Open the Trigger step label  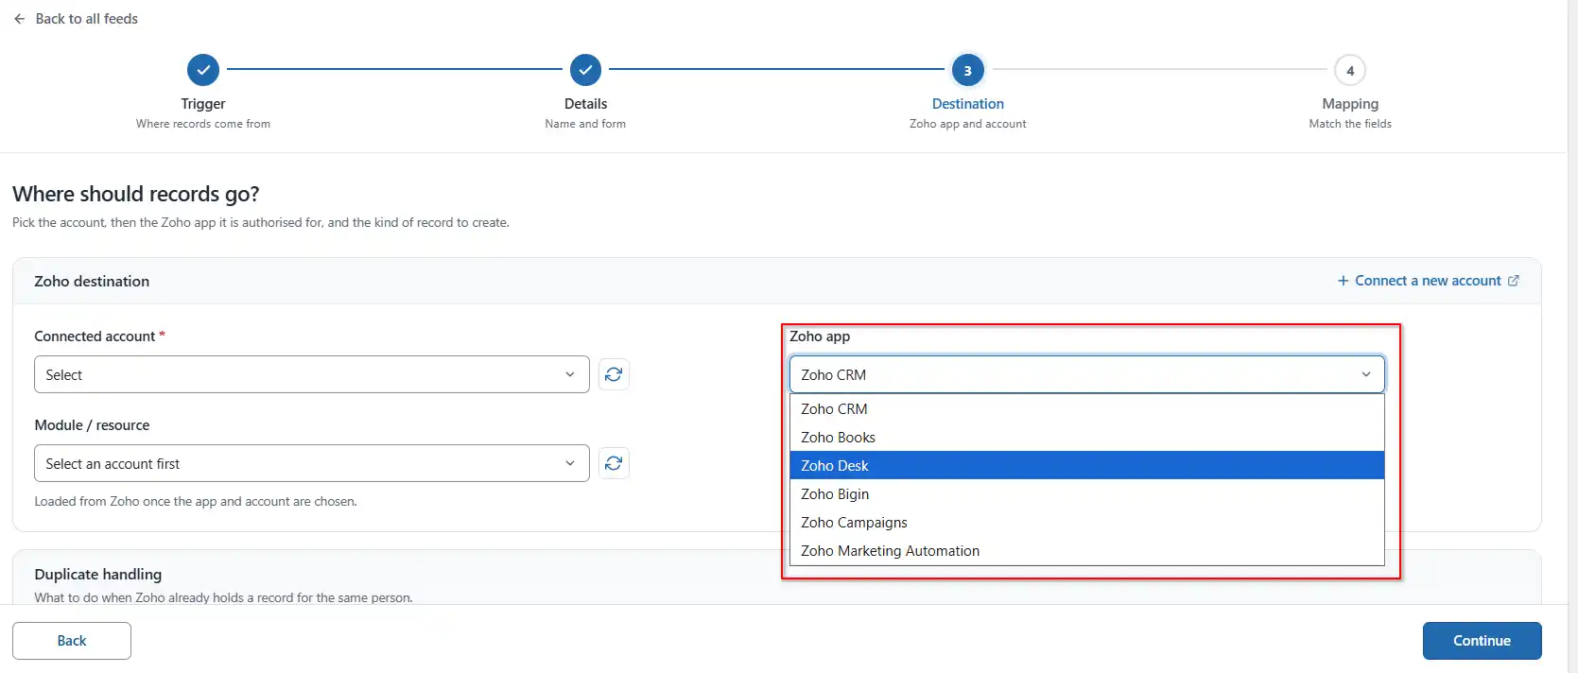tap(203, 104)
